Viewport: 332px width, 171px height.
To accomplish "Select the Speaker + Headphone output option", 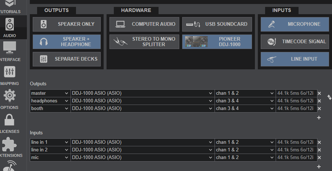I will pos(67,42).
